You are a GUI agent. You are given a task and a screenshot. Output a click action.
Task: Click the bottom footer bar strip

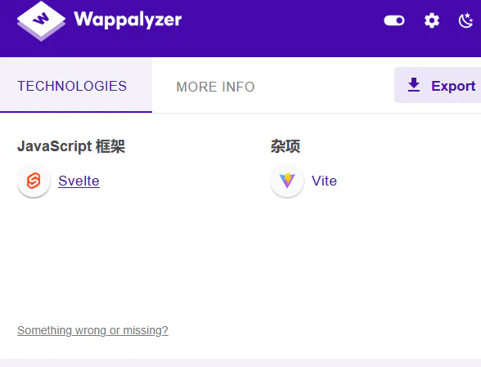pos(240,363)
